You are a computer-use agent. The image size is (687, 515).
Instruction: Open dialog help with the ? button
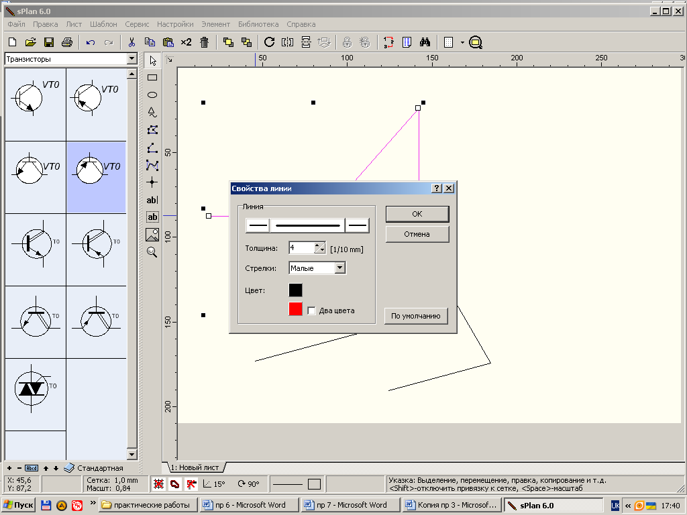436,188
